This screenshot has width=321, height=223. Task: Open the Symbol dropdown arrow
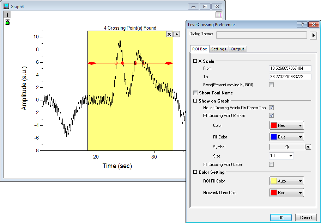pyautogui.click(x=308, y=147)
